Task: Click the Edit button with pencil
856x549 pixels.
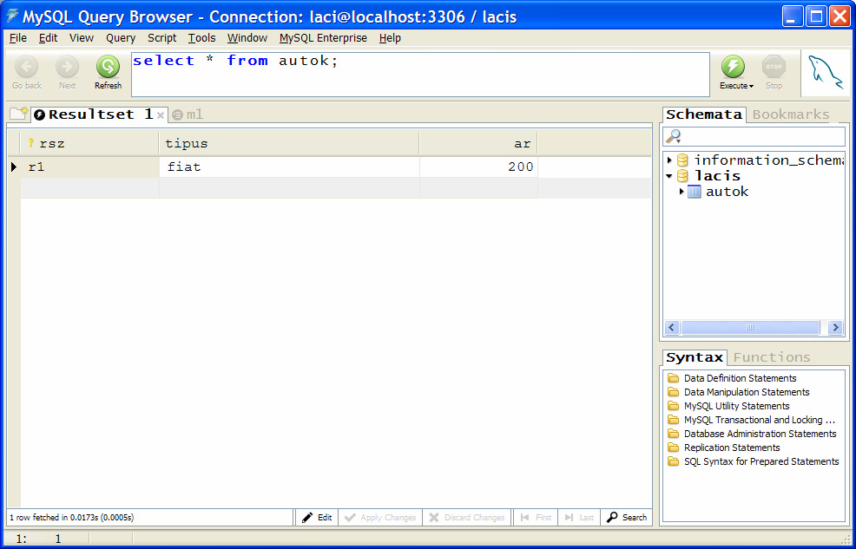Action: (317, 518)
